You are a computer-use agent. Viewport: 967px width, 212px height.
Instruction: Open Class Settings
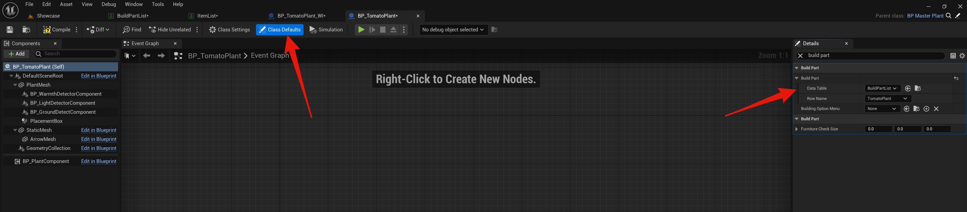[x=229, y=30]
